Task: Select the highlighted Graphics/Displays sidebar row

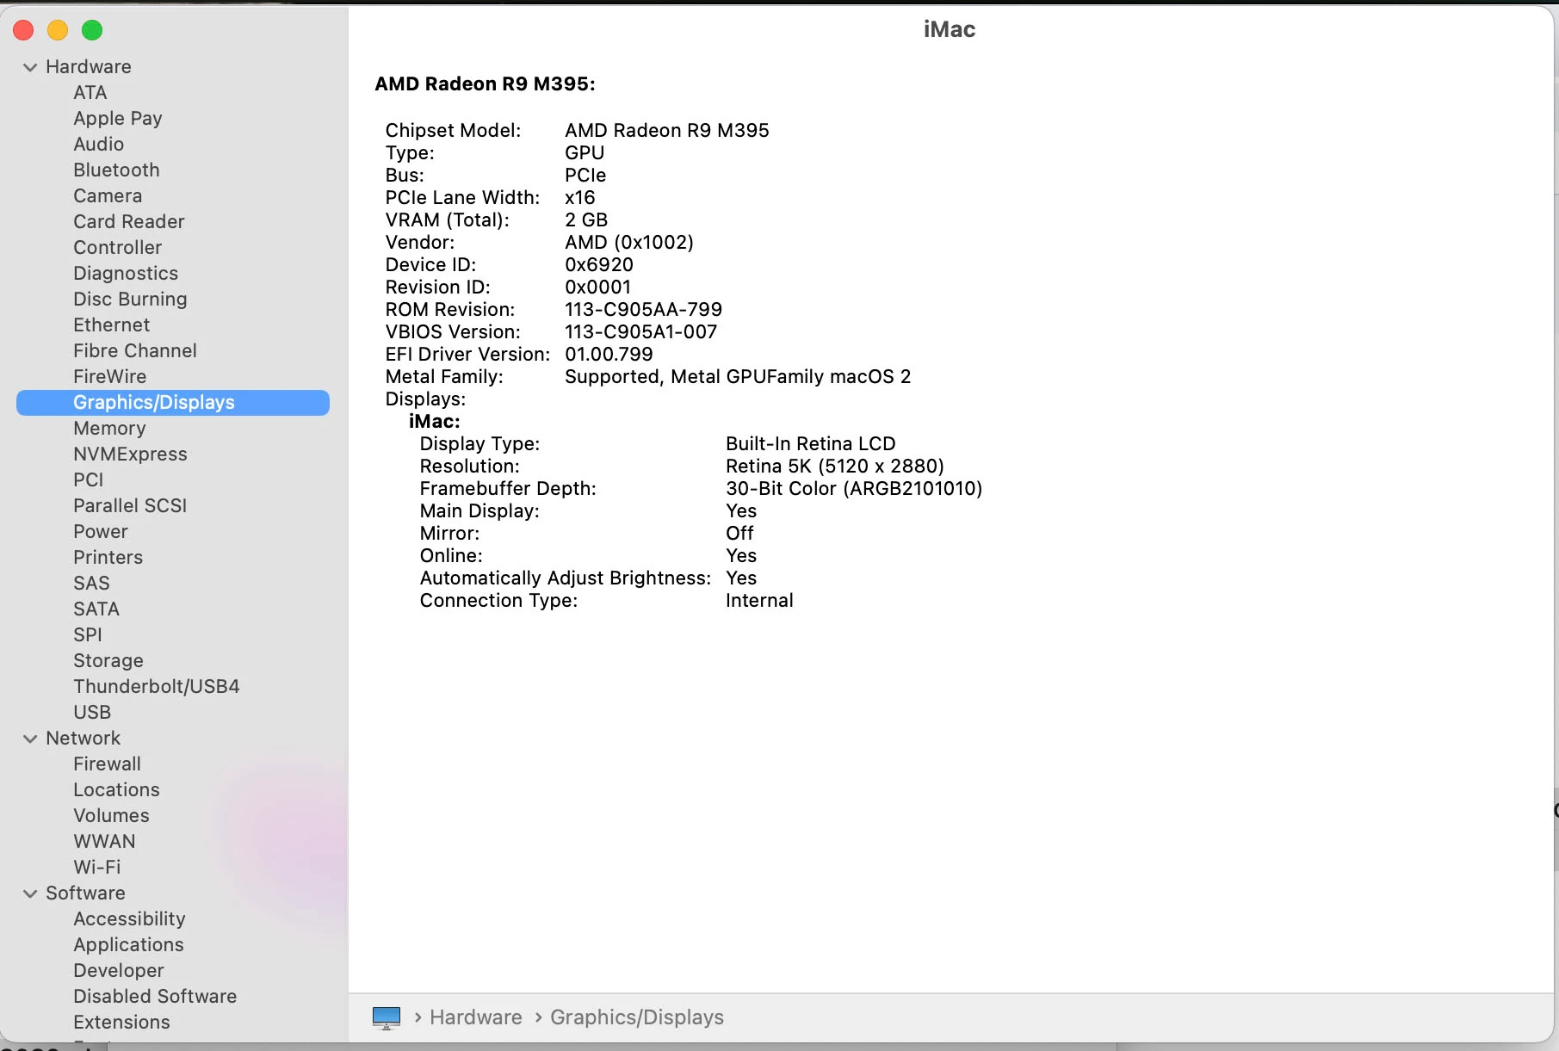Action: [173, 402]
